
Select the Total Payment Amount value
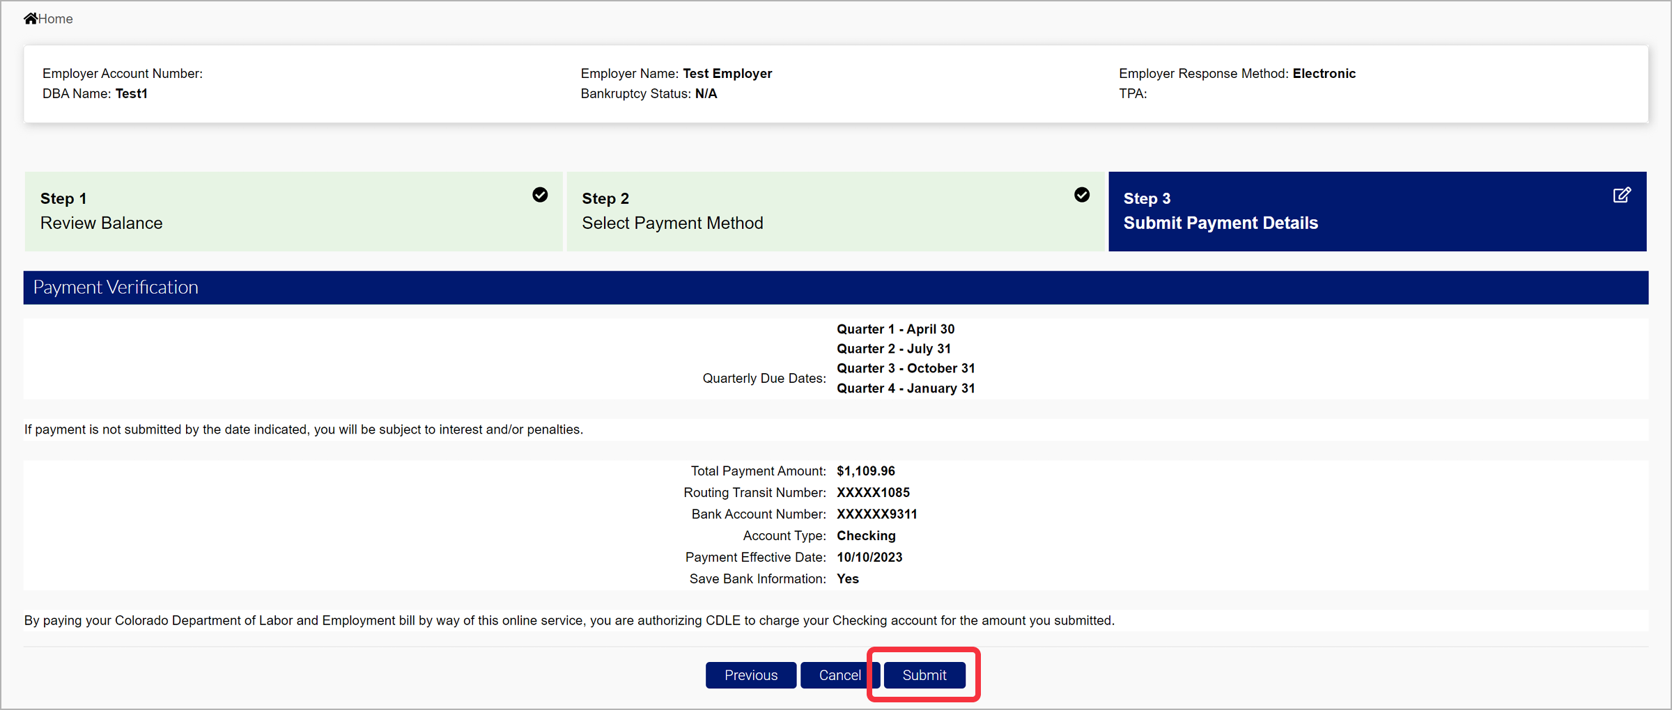[866, 471]
